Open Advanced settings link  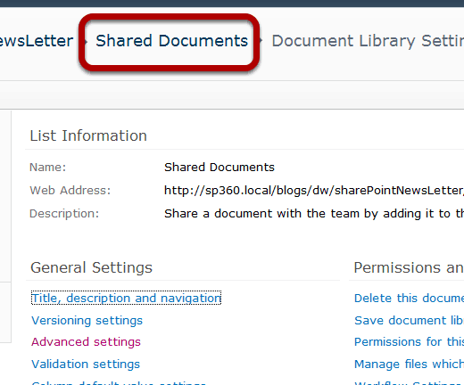coord(86,342)
